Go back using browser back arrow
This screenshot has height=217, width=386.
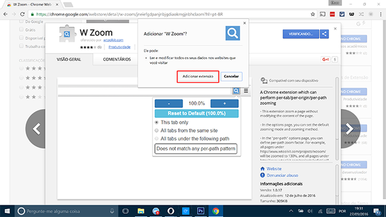[x=5, y=14]
